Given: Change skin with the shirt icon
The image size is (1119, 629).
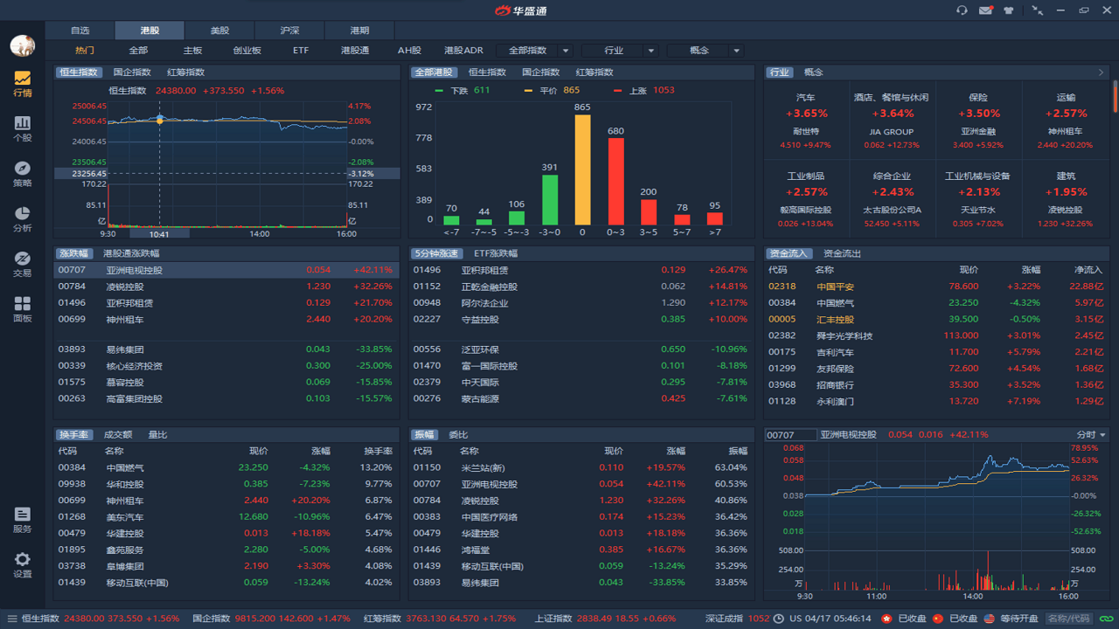Looking at the screenshot, I should click(x=1009, y=10).
